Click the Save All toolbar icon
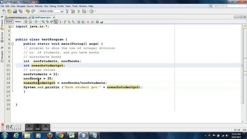The image size is (247, 139). pyautogui.click(x=20, y=11)
